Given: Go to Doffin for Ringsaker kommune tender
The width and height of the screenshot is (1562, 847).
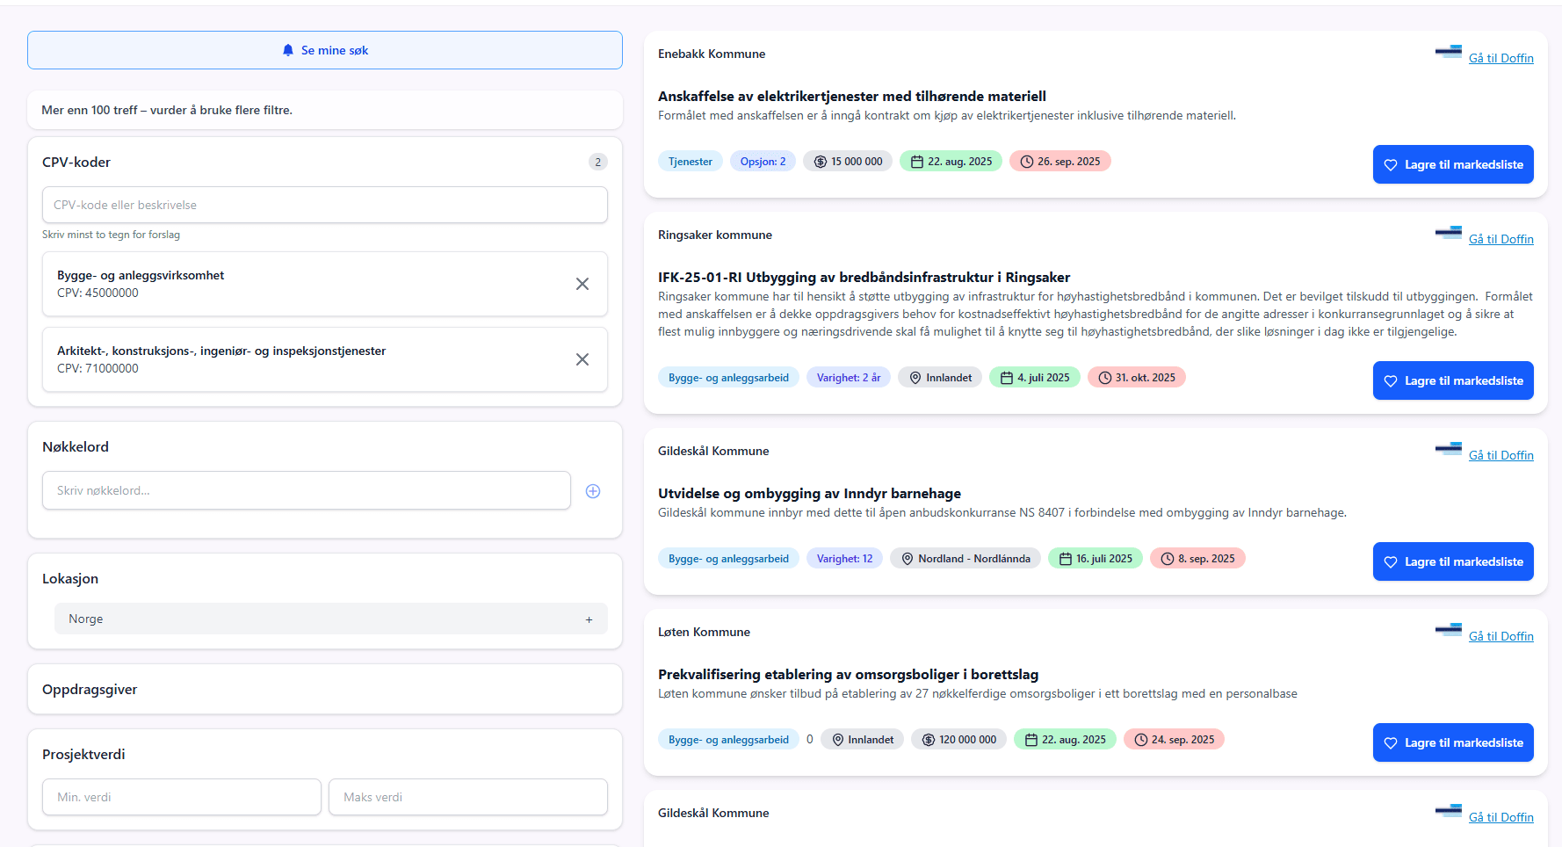Looking at the screenshot, I should (x=1501, y=239).
